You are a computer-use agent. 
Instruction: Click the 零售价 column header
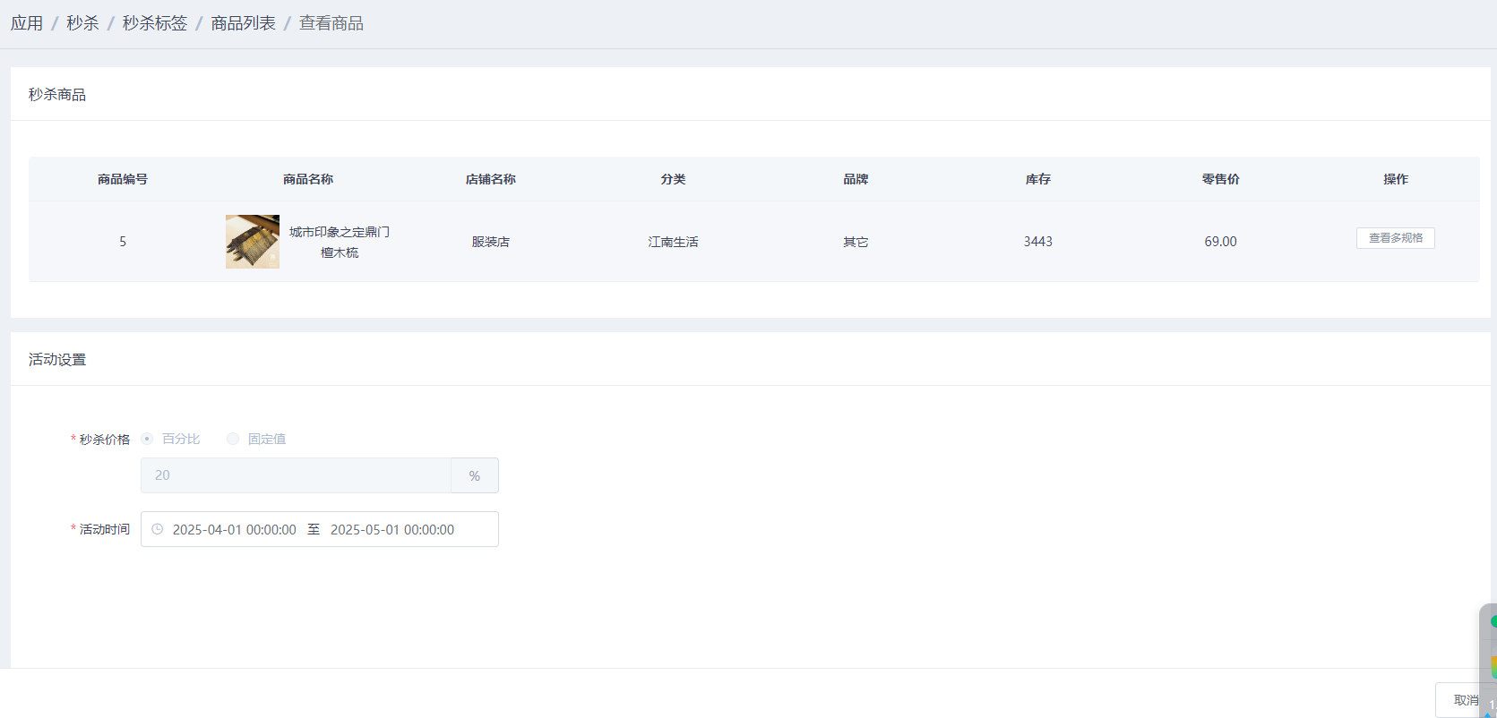point(1220,179)
